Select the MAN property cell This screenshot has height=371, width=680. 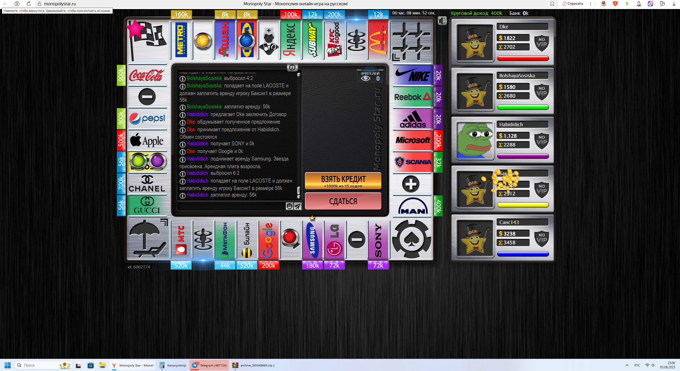(413, 206)
